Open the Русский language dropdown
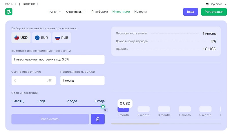232x134 pixels. [216, 4]
